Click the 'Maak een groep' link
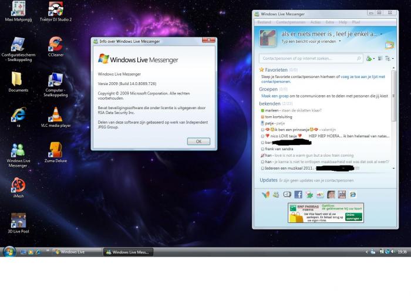Screen dimensions: 411x304 pyautogui.click(x=275, y=96)
